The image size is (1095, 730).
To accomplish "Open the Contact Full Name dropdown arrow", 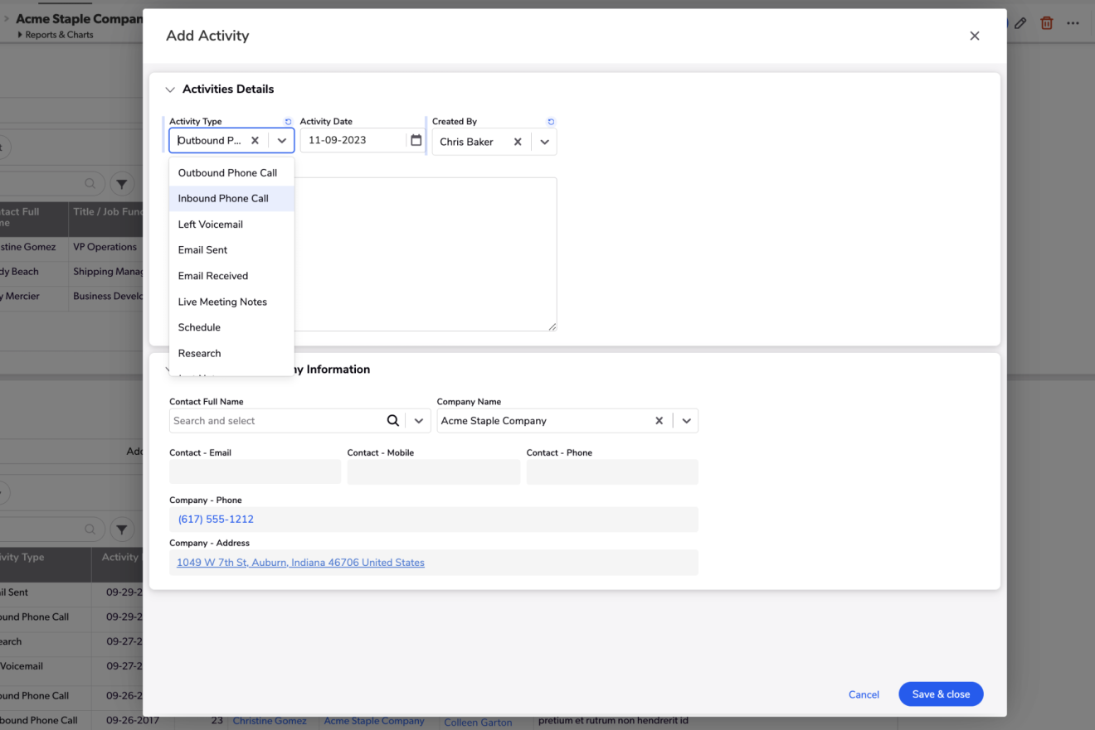I will (x=419, y=421).
